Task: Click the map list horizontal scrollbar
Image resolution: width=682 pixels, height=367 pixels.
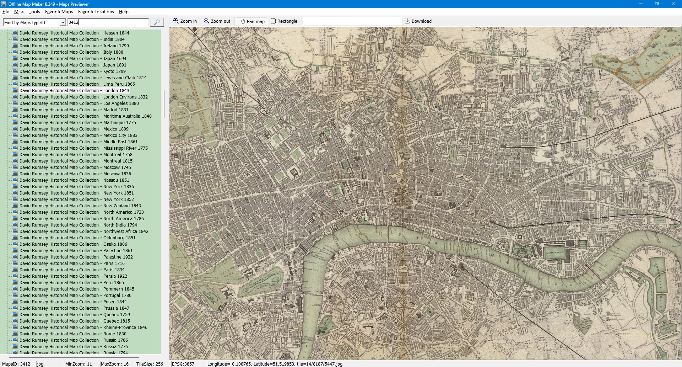Action: (x=74, y=357)
